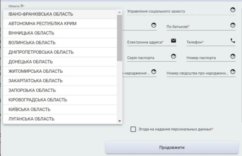The width and height of the screenshot is (242, 156).
Task: Click face icon in Серія паспорта field
Action: coord(173,56)
